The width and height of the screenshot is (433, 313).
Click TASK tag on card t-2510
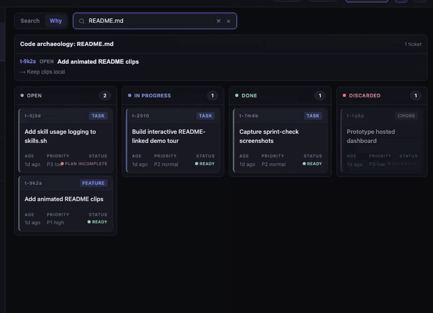coord(206,116)
